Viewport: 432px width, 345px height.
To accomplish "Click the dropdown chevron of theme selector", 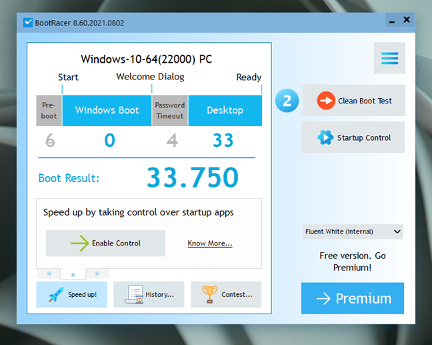I will pos(397,232).
